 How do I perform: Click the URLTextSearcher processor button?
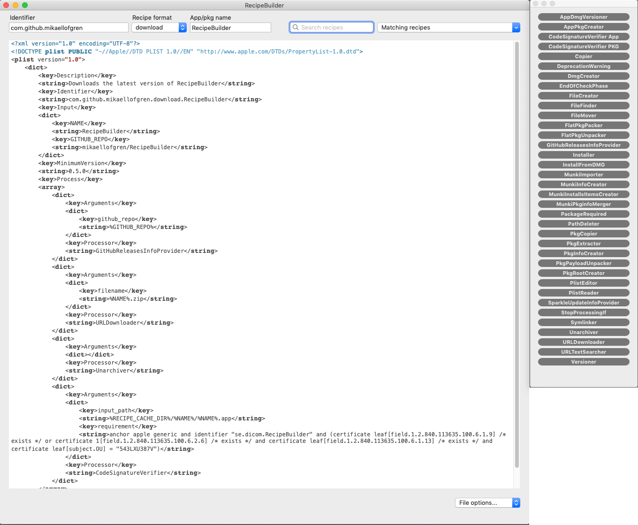[584, 352]
